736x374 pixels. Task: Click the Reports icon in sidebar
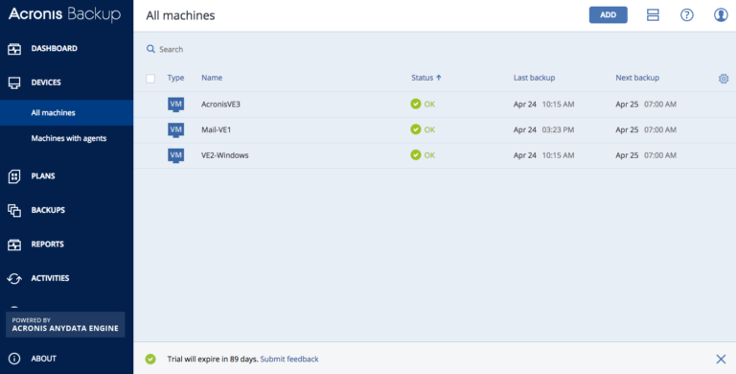pos(14,245)
